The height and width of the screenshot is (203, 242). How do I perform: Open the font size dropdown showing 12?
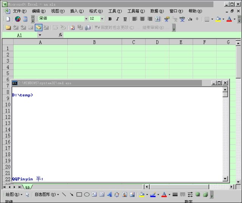(x=102, y=19)
